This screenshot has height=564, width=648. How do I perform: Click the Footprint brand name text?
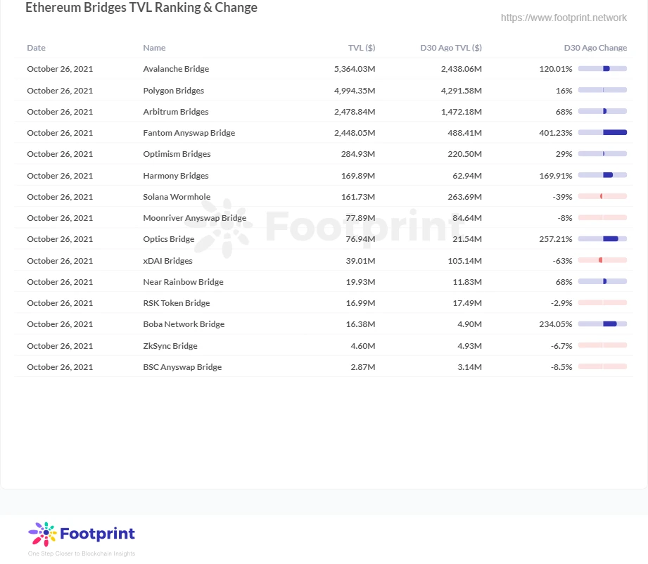tap(98, 534)
